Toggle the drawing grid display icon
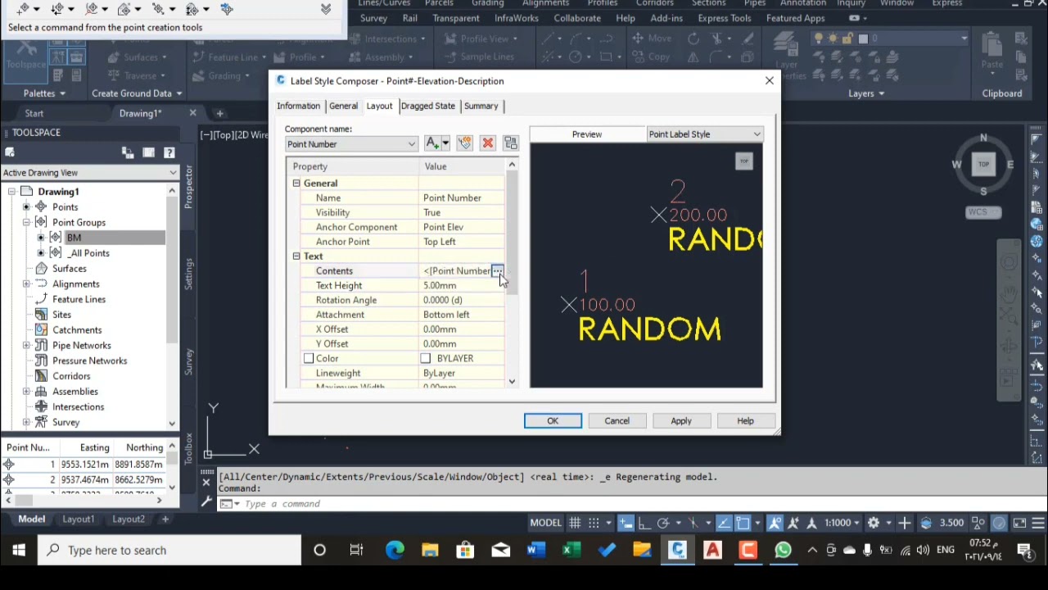 click(x=575, y=523)
